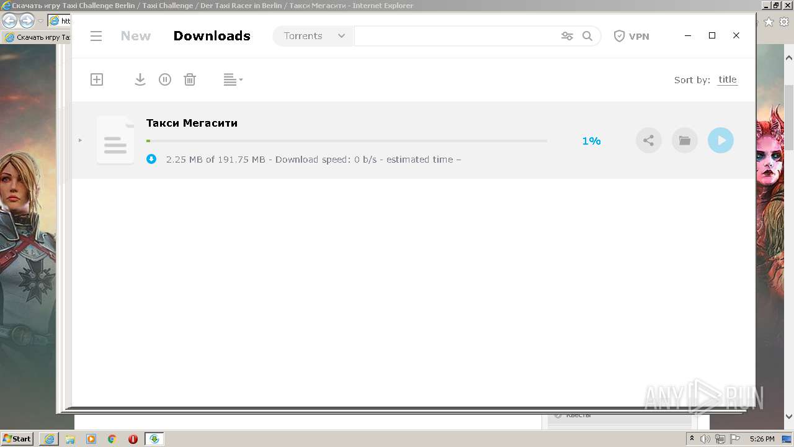
Task: Open the volume tray icon
Action: 705,439
